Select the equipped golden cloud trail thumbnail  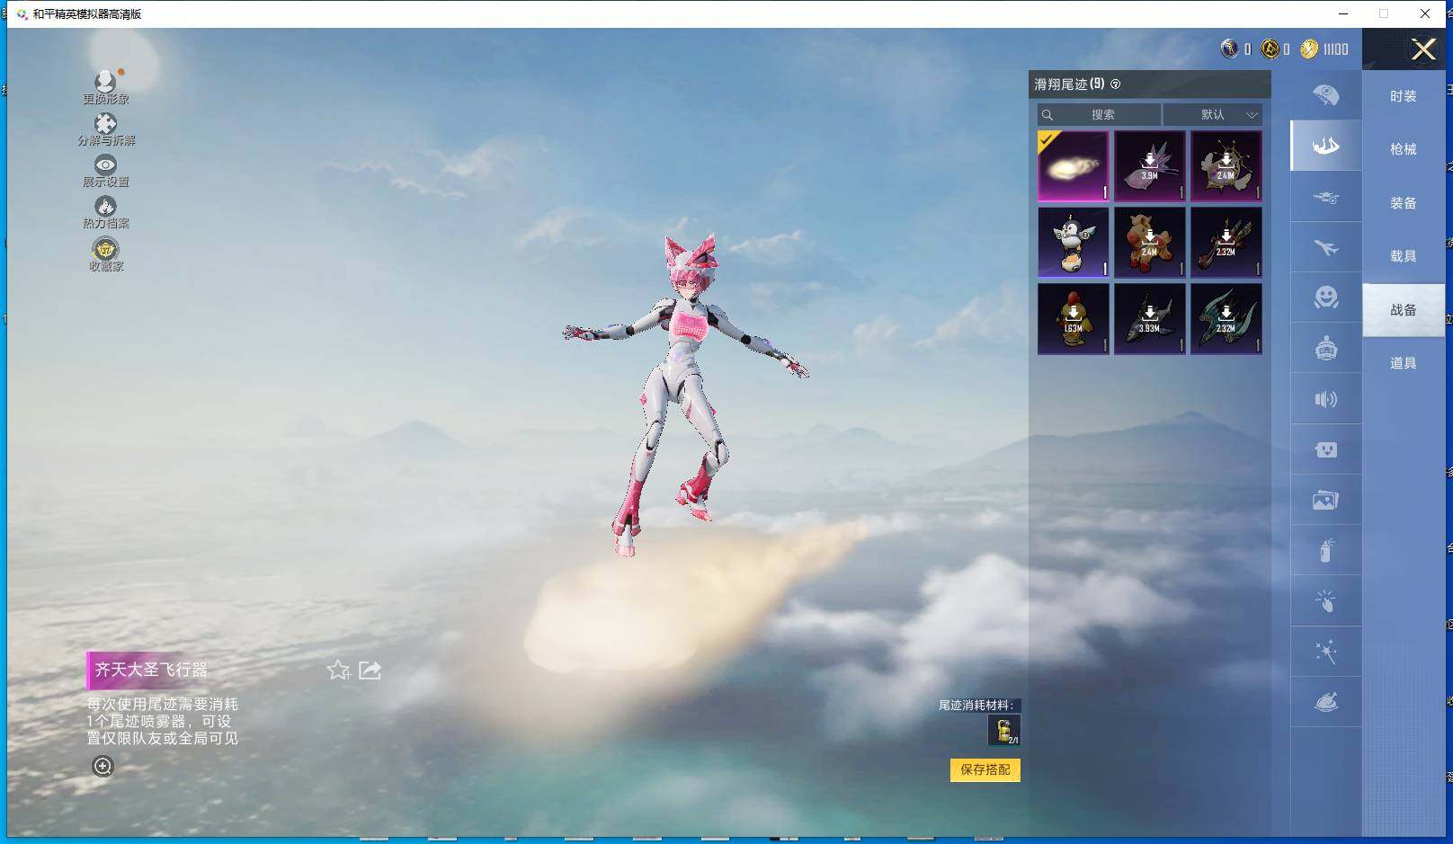point(1073,166)
